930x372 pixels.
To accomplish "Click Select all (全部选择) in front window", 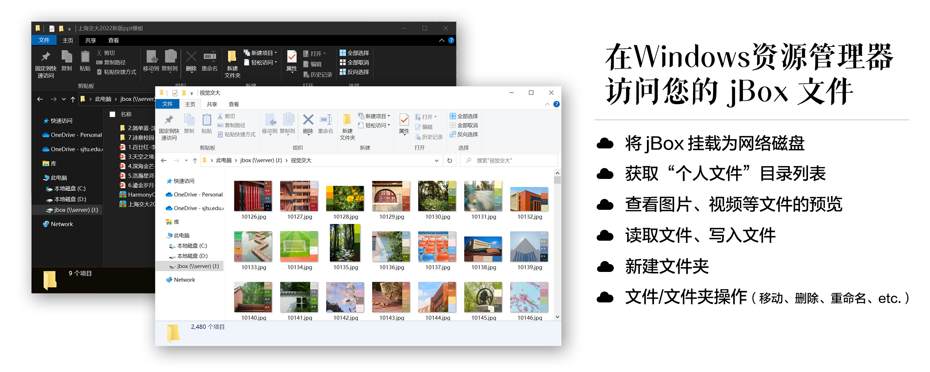I will tap(464, 116).
